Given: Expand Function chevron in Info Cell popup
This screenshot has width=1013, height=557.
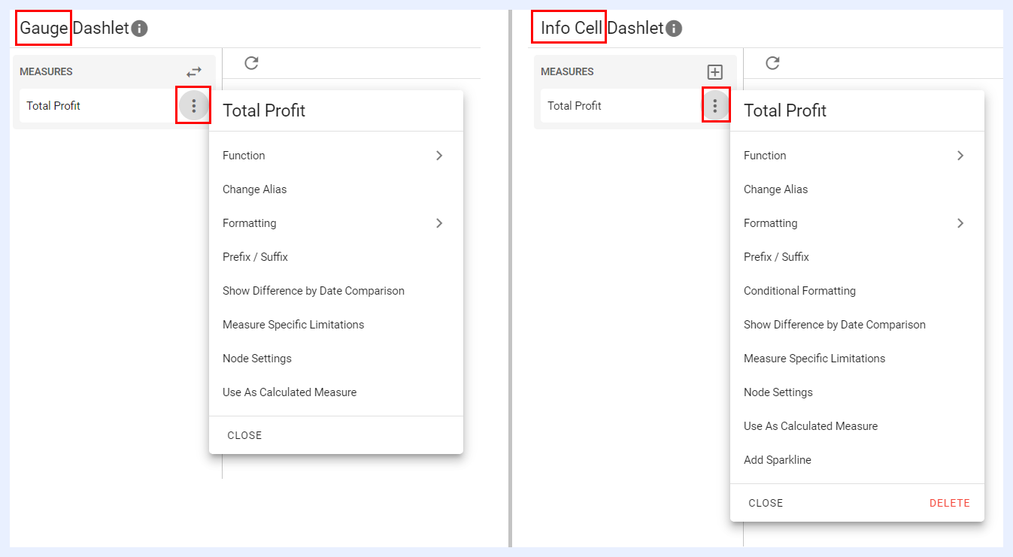Looking at the screenshot, I should click(x=960, y=156).
